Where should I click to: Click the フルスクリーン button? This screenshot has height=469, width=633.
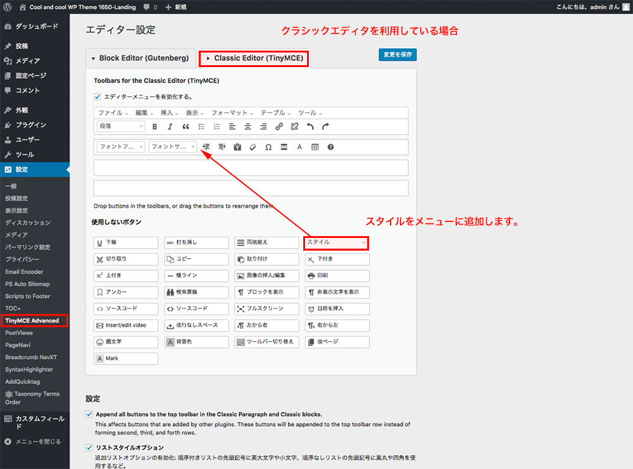coord(266,309)
